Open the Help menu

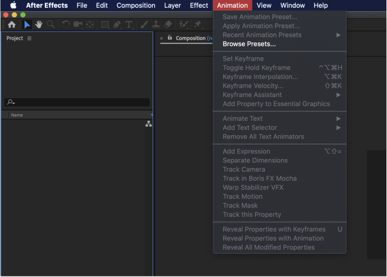click(321, 5)
